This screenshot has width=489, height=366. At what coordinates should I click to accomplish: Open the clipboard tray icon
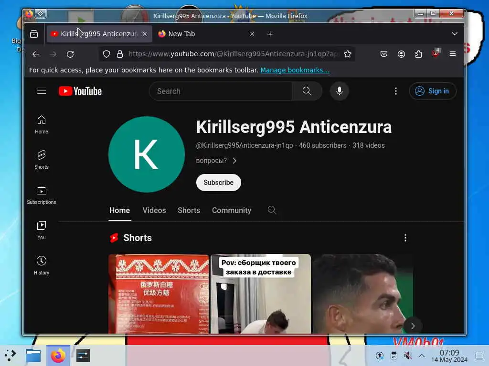394,356
